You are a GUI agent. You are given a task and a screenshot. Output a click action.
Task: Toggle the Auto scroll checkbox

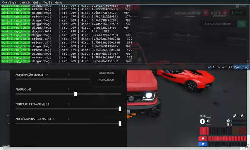coord(209,67)
